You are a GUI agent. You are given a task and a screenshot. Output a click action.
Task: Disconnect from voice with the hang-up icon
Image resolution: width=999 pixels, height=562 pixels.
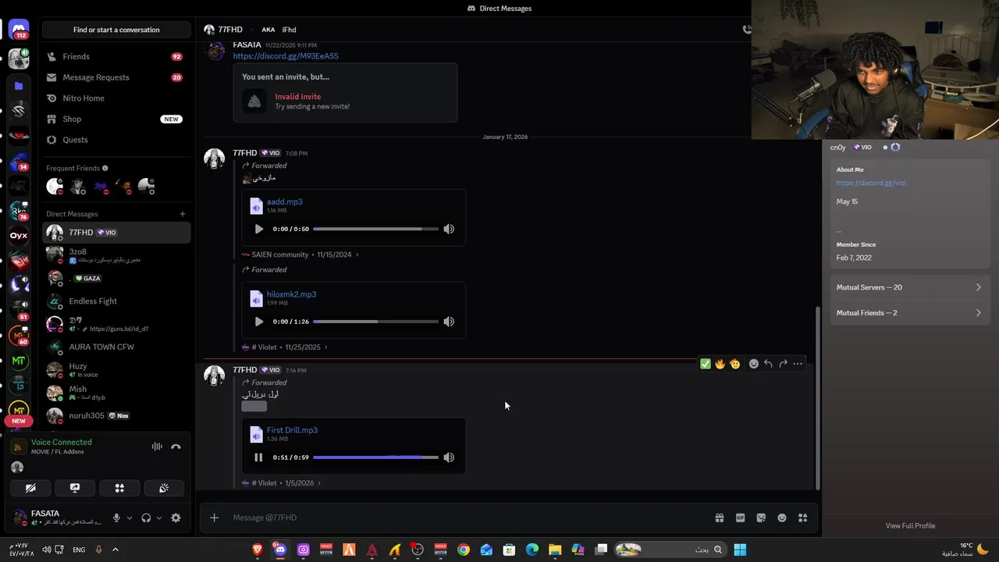(176, 446)
